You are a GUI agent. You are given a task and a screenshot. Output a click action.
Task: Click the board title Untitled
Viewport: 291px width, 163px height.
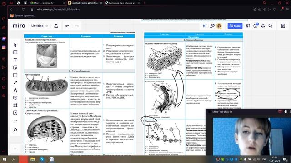coord(37,26)
